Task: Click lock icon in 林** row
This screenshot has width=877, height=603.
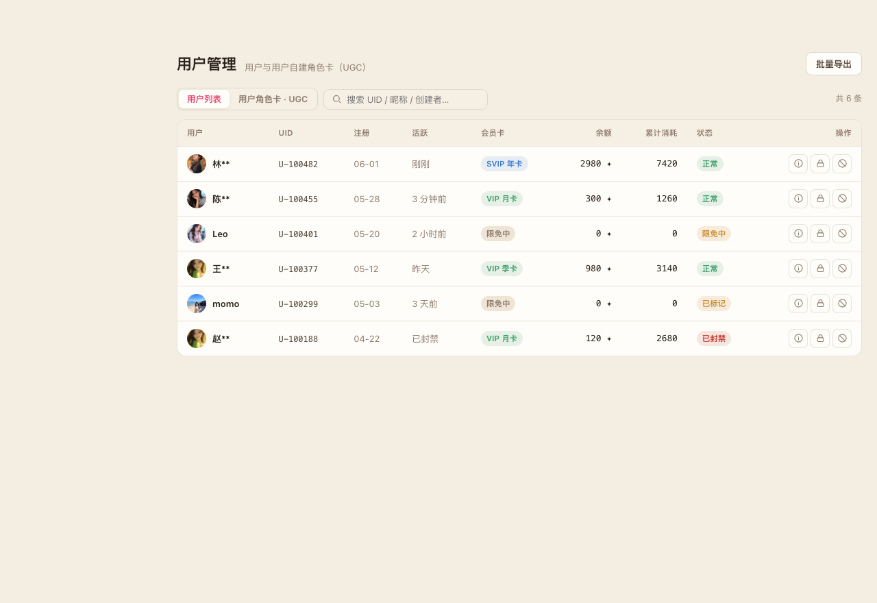Action: (x=820, y=164)
